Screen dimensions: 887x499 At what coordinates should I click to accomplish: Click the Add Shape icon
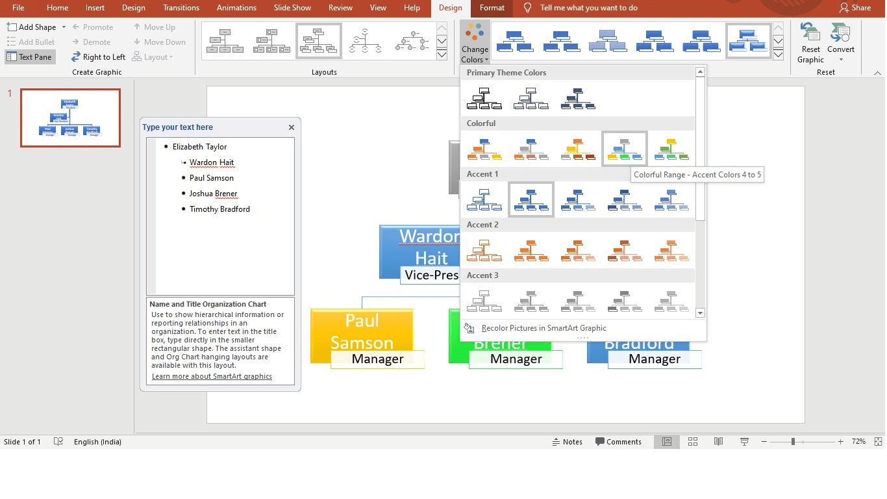12,27
